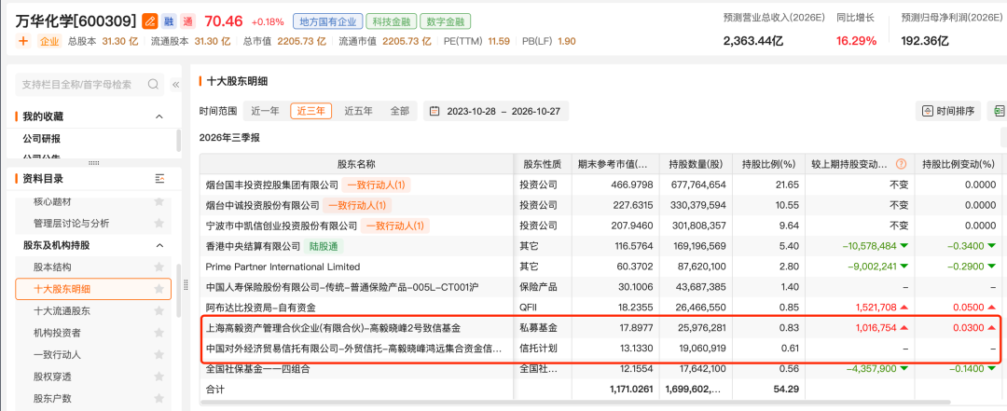Click 阿布达比投资局-自有资金 shareholder name
1007x411 pixels.
[260, 308]
